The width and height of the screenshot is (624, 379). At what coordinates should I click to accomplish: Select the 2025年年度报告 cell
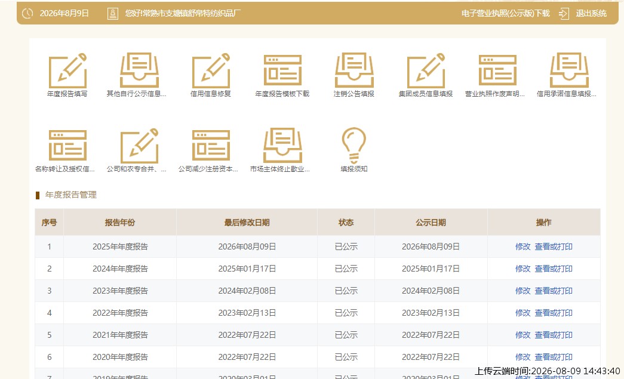tap(120, 246)
